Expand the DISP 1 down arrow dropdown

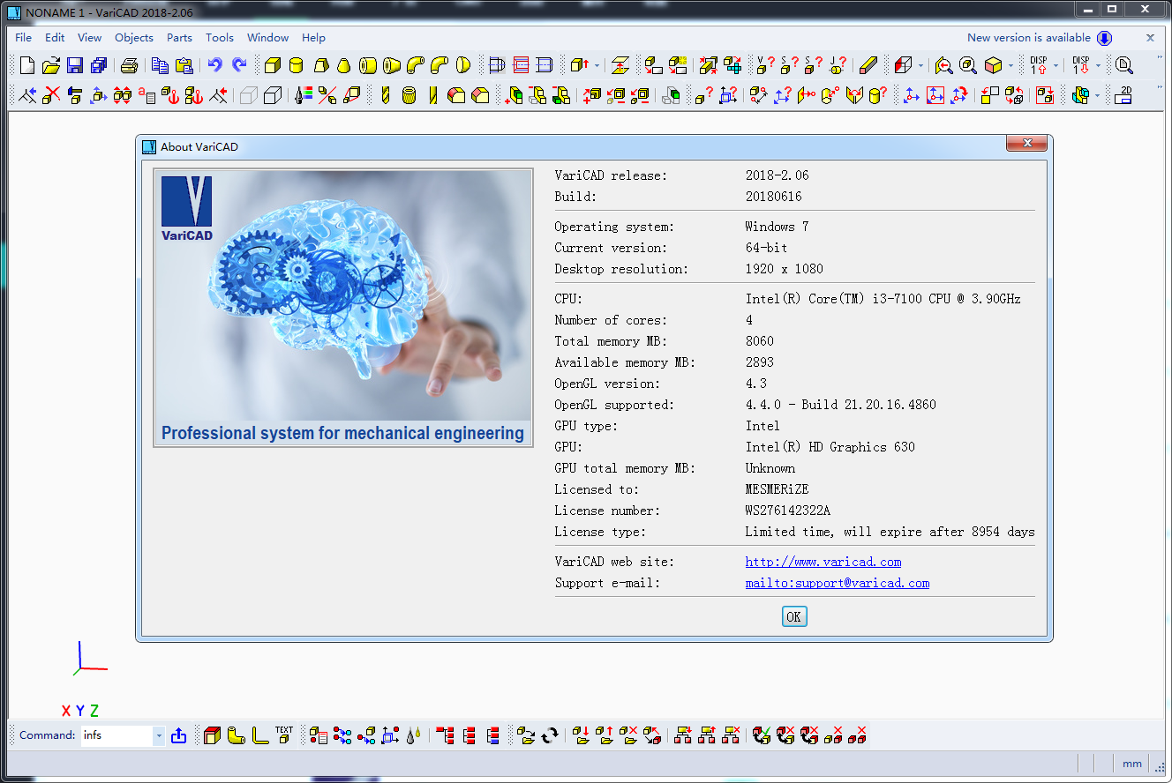click(1098, 64)
